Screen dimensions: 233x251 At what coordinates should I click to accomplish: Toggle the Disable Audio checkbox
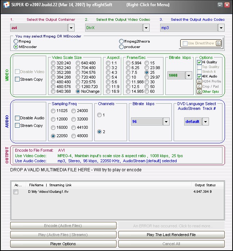[x=17, y=118]
